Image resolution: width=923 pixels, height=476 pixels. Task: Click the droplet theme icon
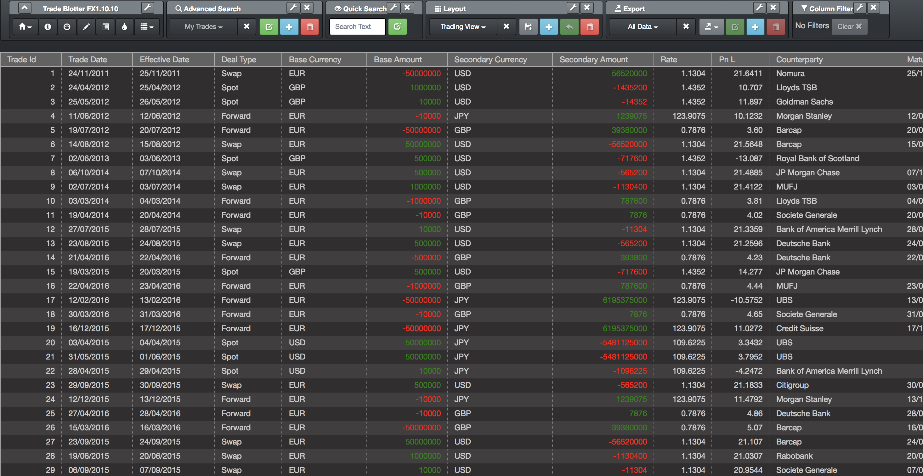125,26
